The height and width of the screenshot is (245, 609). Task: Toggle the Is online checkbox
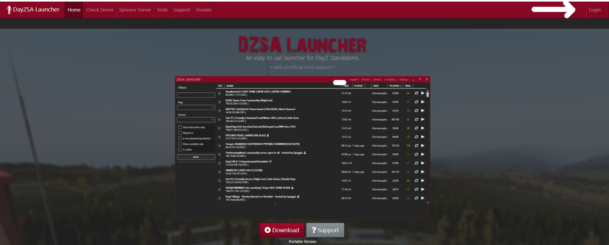(x=179, y=149)
